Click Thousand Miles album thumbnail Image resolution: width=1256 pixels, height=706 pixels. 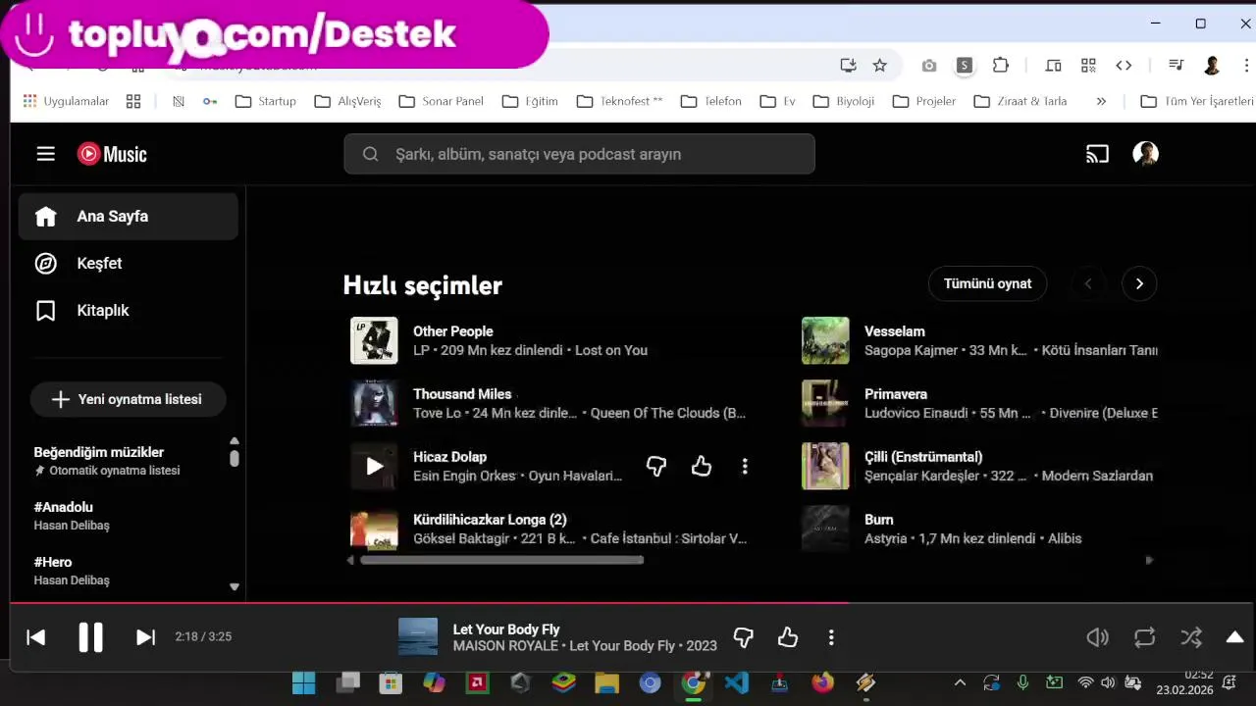tap(374, 404)
